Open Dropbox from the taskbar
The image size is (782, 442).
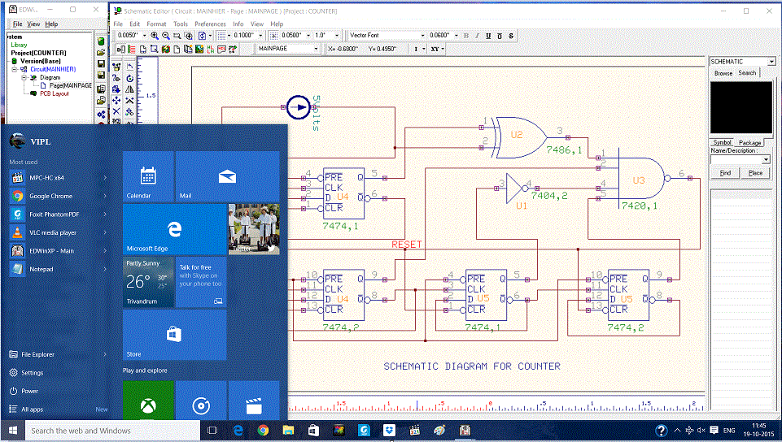tap(388, 431)
